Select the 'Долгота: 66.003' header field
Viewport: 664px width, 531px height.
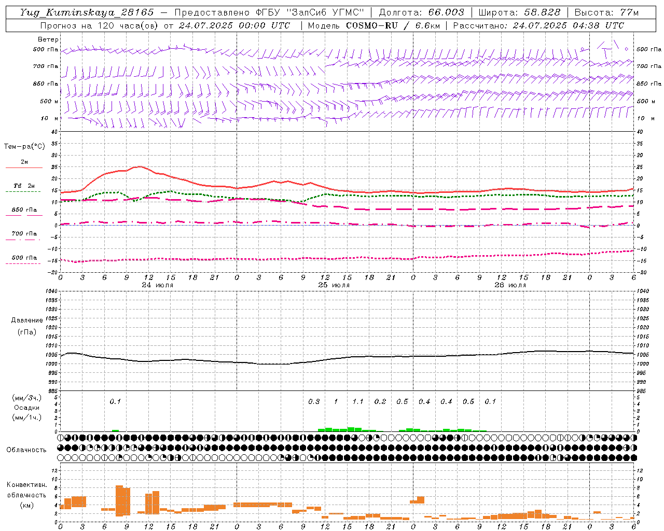pos(421,12)
